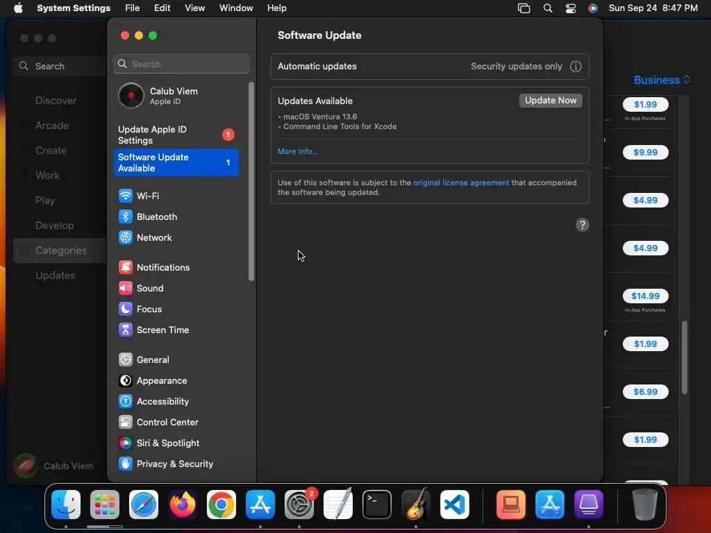Open the Apple menu
The width and height of the screenshot is (711, 533).
pos(18,8)
